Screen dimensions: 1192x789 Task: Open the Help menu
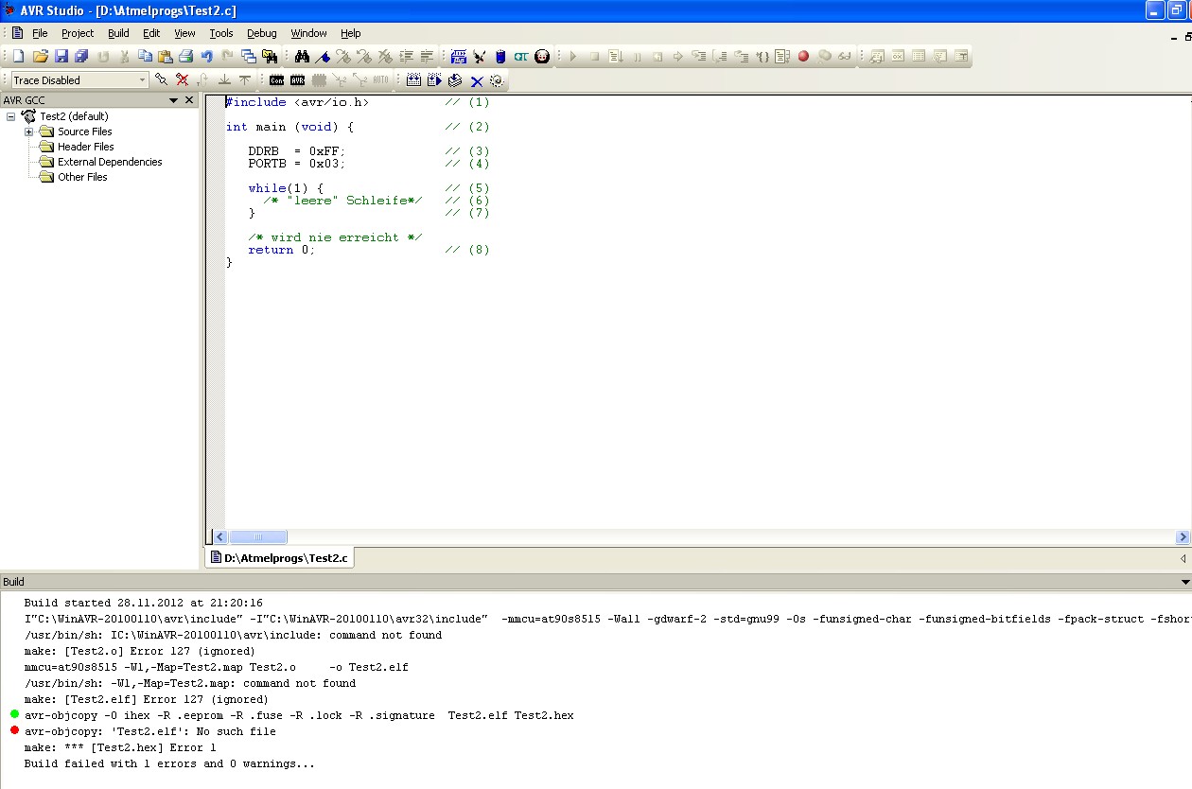(x=351, y=33)
